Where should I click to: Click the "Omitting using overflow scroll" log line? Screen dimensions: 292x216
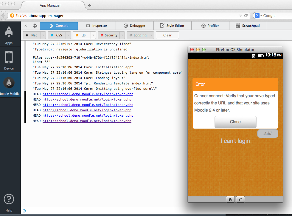pyautogui.click(x=95, y=89)
